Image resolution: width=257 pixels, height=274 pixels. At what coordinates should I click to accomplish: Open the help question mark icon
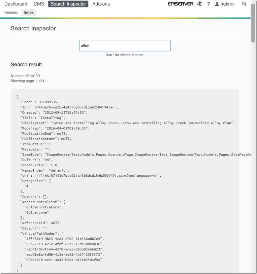coord(208,4)
